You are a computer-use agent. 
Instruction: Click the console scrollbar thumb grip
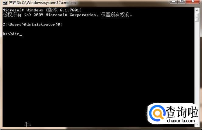coord(197,17)
